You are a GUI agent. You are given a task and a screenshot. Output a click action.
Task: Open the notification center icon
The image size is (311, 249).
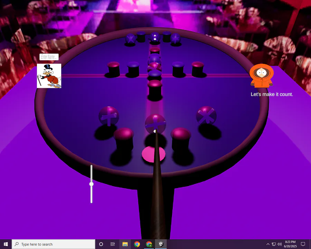[303, 244]
